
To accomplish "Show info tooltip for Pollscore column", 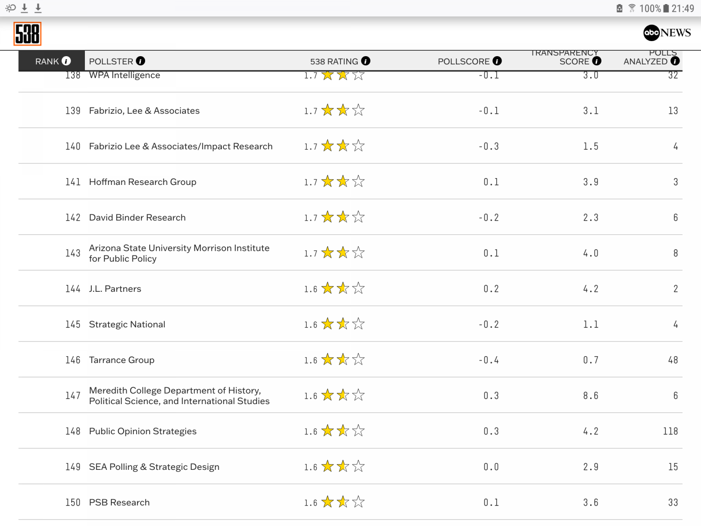I will pyautogui.click(x=497, y=61).
